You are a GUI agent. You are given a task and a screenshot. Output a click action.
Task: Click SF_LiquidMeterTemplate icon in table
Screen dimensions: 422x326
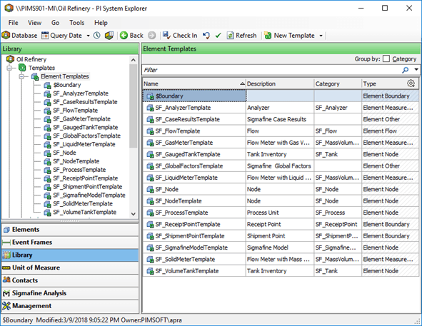coord(150,178)
